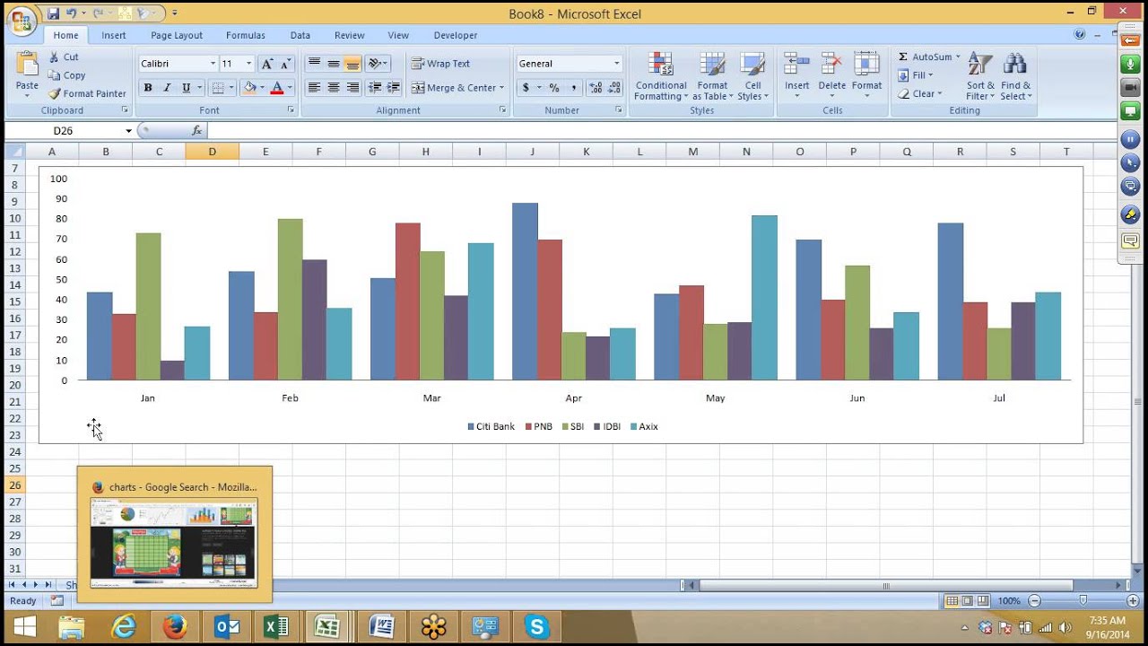Click the Clear button
Image resolution: width=1148 pixels, height=646 pixels.
[920, 93]
